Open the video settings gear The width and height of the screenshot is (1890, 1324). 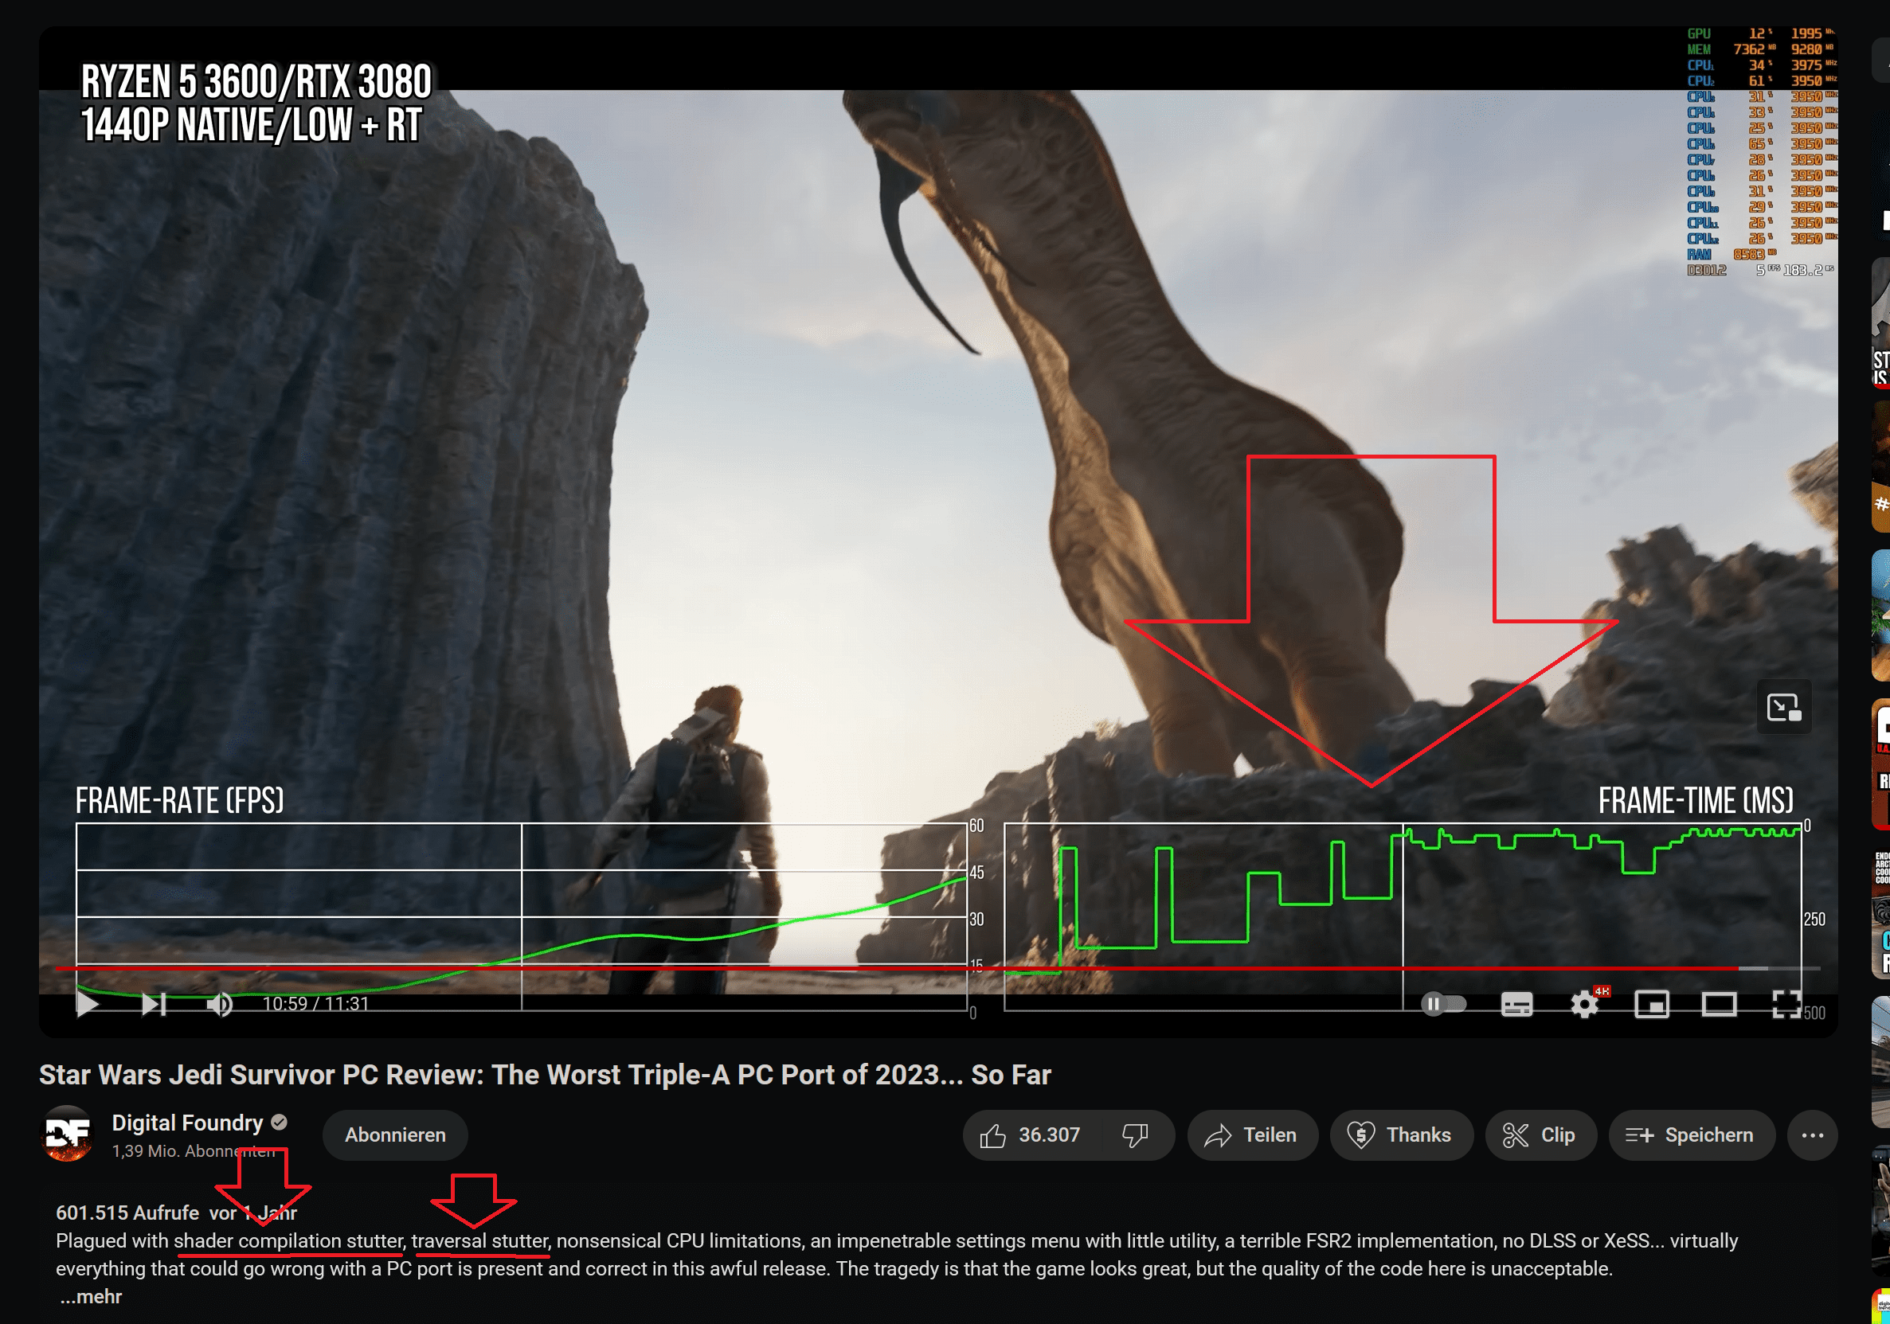(x=1585, y=1004)
